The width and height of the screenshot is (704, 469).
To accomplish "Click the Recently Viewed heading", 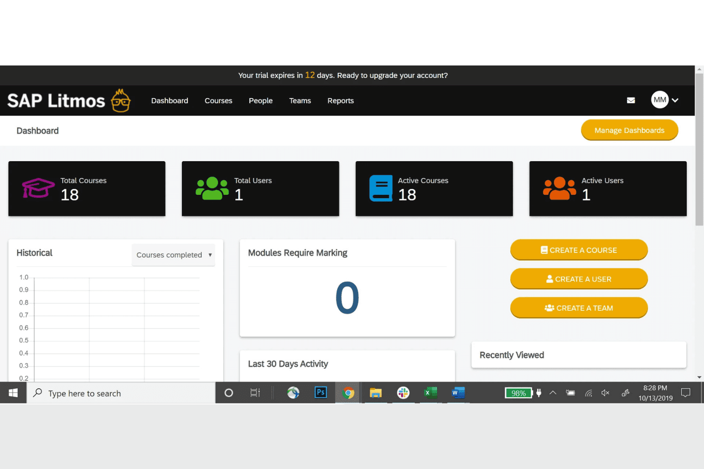I will [512, 355].
